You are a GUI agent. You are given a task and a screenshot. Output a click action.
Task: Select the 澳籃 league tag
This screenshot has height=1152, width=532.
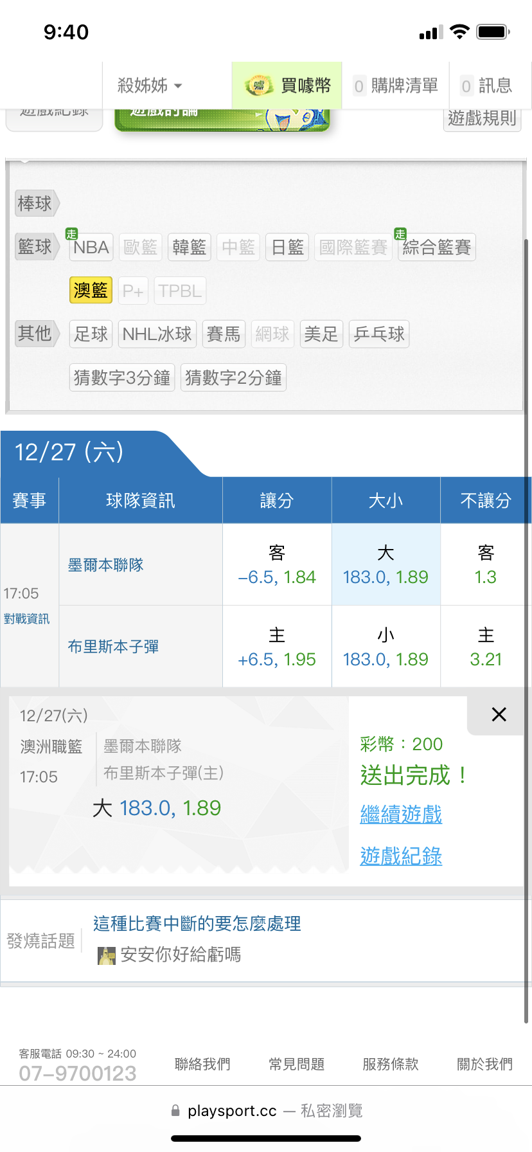click(x=91, y=291)
